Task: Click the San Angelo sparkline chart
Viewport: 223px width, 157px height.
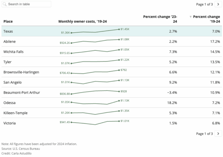Action: 95,82
